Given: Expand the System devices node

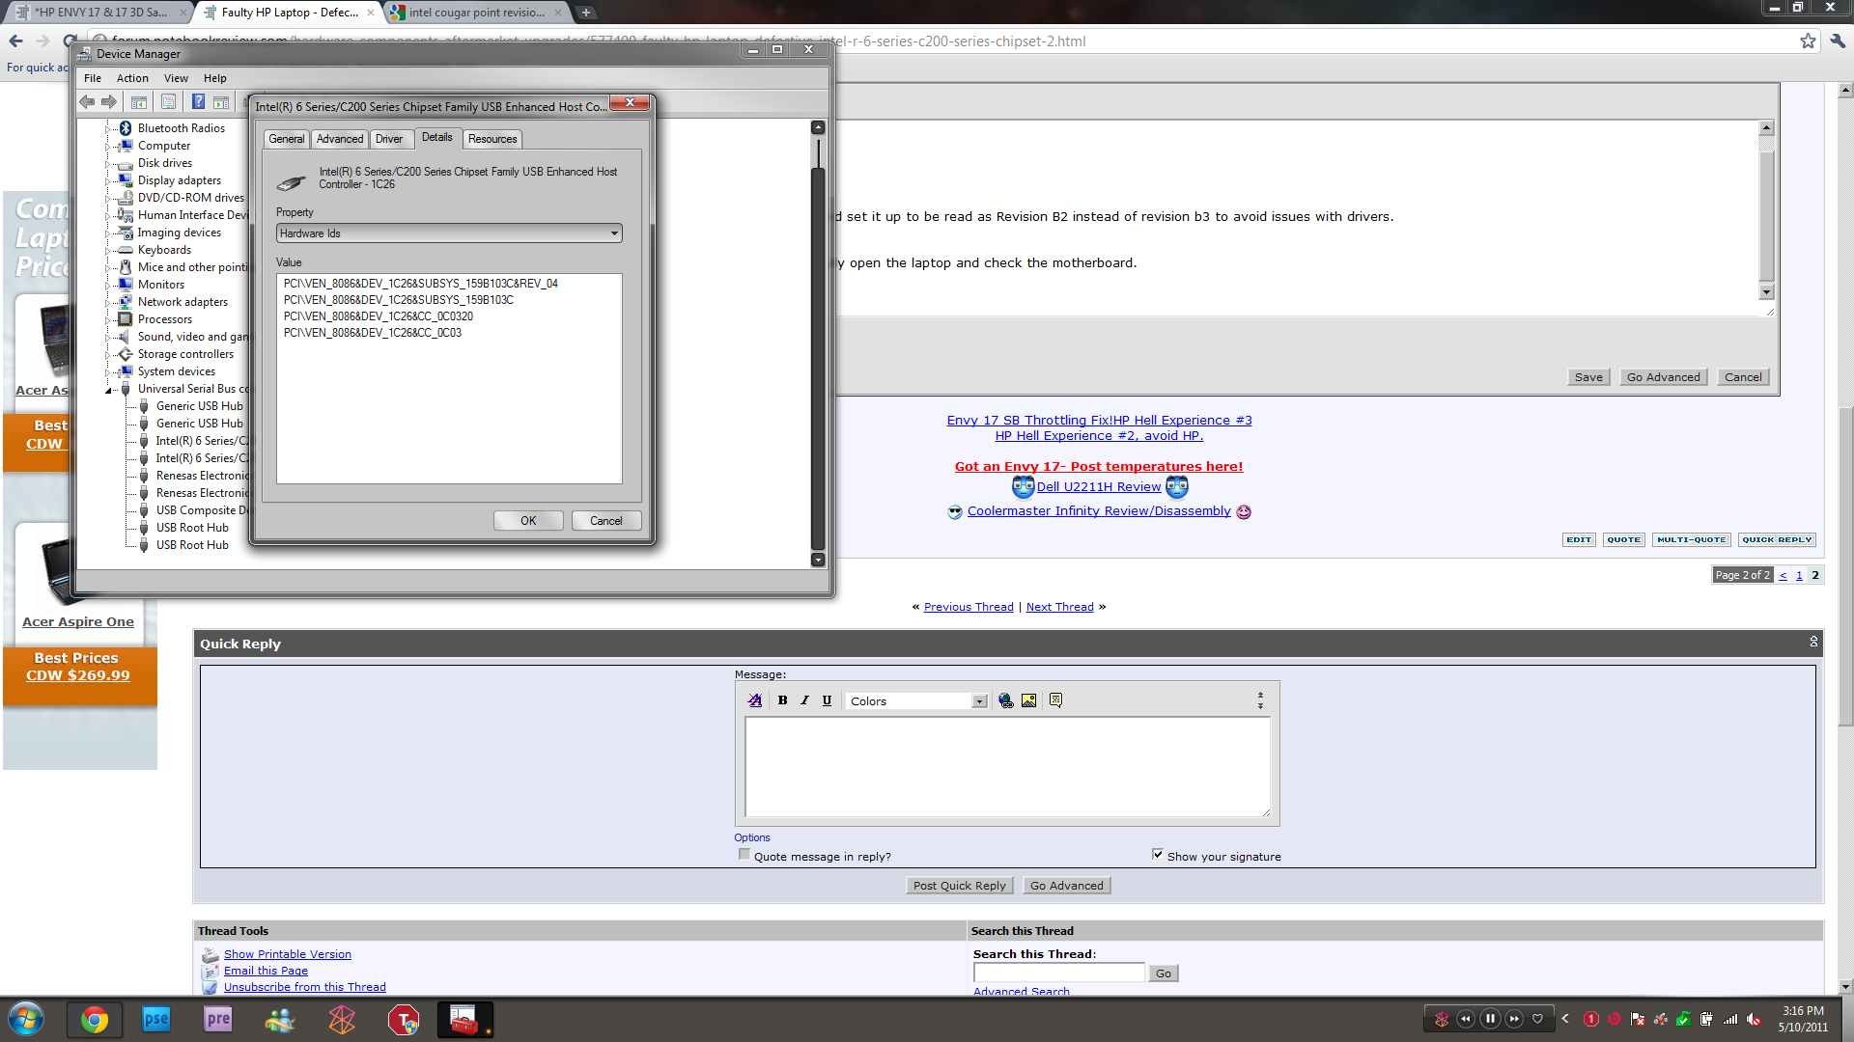Looking at the screenshot, I should point(108,371).
